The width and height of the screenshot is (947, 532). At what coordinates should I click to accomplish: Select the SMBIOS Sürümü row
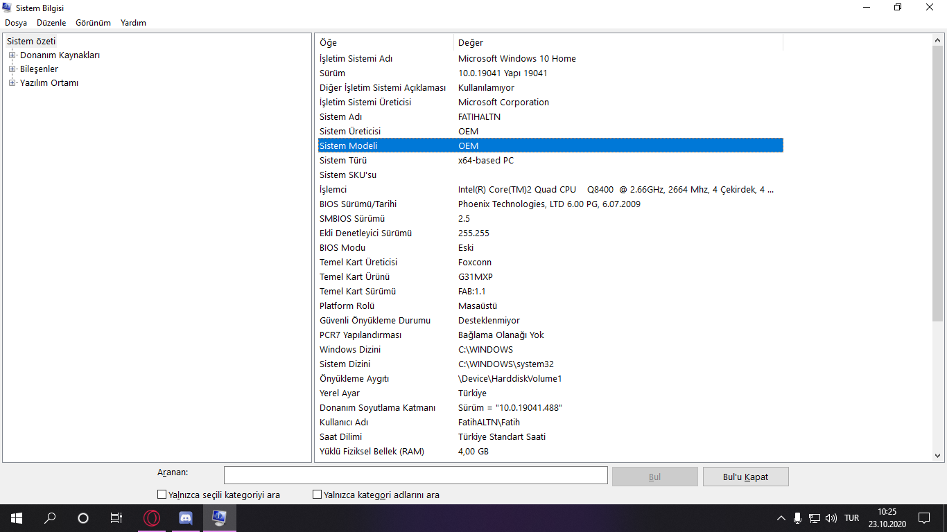[x=550, y=219]
